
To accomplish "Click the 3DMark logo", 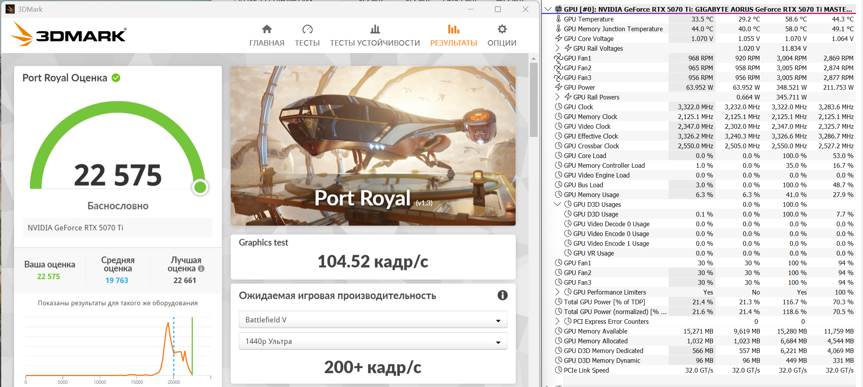I will click(x=69, y=34).
